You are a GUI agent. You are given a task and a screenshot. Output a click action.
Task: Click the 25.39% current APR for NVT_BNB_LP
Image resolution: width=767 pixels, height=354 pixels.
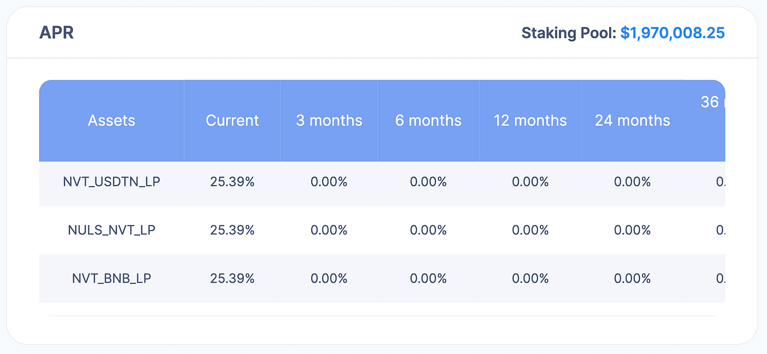[232, 278]
